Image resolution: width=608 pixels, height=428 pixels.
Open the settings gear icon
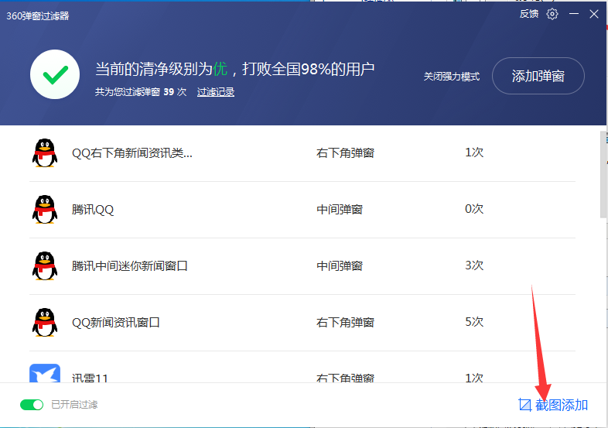click(552, 14)
